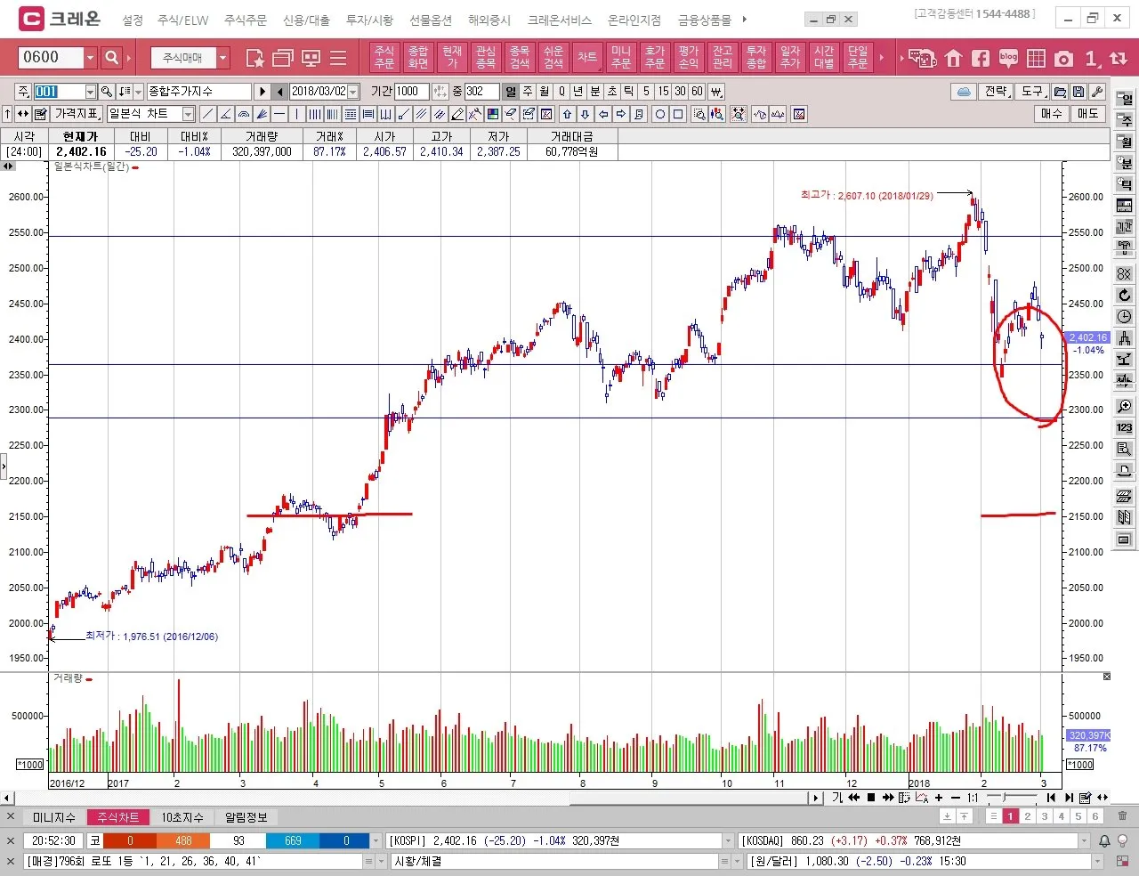
Task: Switch chart to monthly period (월)
Action: (545, 92)
